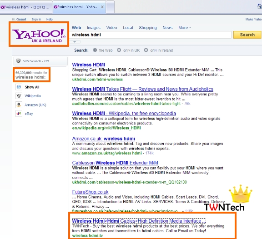Open the FutureShop.co.uk result title
The height and width of the screenshot is (239, 262).
90,192
